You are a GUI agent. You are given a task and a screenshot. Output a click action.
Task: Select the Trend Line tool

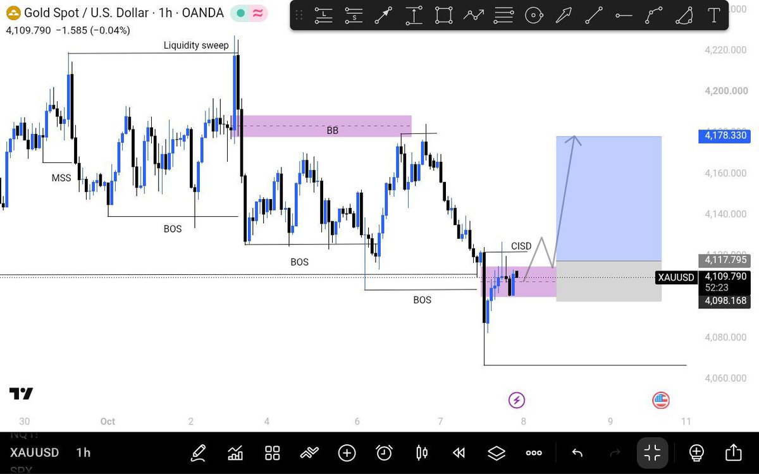(594, 16)
